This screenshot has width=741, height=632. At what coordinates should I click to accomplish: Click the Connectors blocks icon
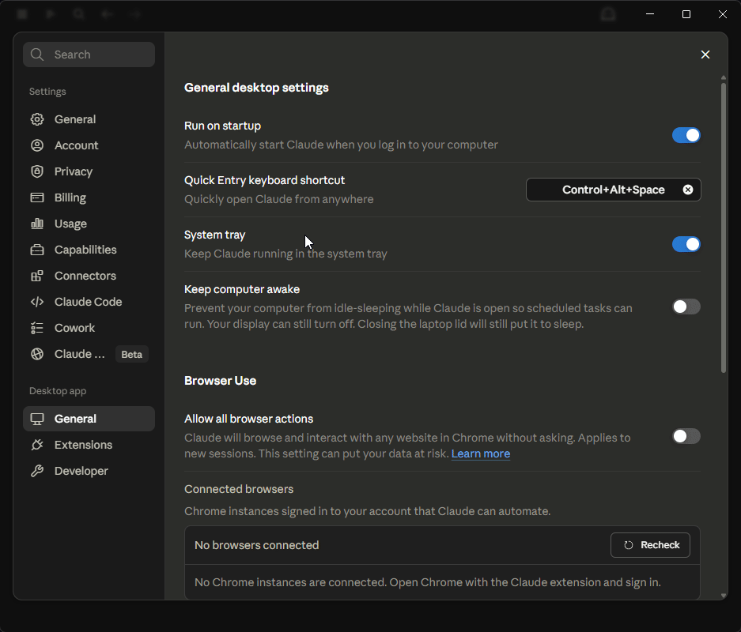pyautogui.click(x=37, y=276)
